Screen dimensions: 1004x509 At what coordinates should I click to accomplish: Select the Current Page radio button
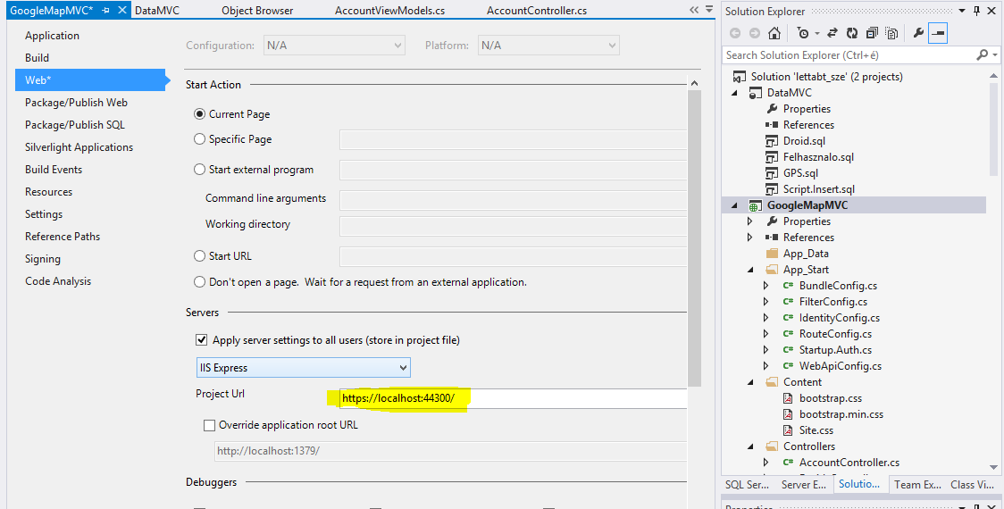[x=200, y=114]
